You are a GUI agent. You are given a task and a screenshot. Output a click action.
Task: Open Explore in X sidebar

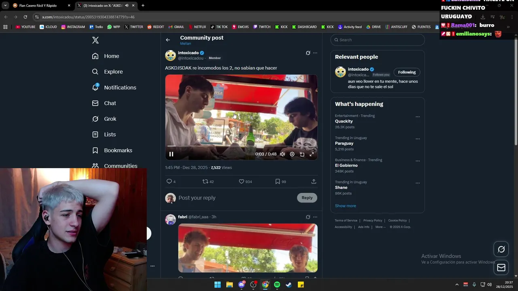pos(107,72)
